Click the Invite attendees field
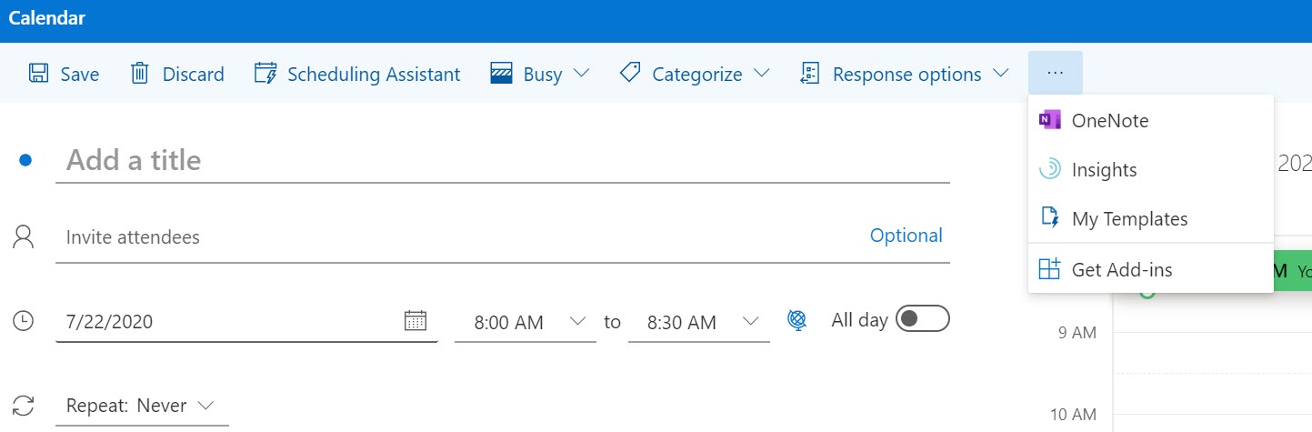The image size is (1312, 432). pos(455,237)
